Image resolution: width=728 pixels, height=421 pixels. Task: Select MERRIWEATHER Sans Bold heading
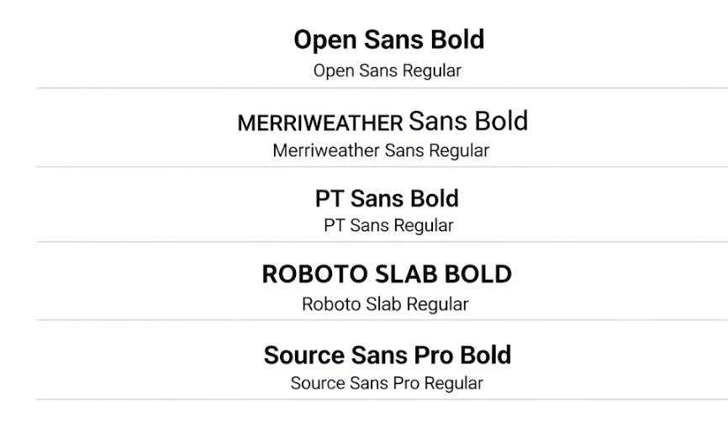pyautogui.click(x=382, y=122)
